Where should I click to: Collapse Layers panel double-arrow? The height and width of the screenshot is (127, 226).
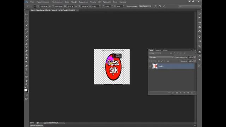coord(191,50)
